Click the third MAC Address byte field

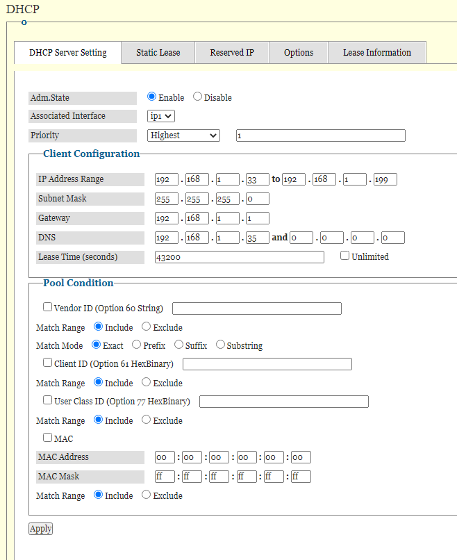coord(219,457)
